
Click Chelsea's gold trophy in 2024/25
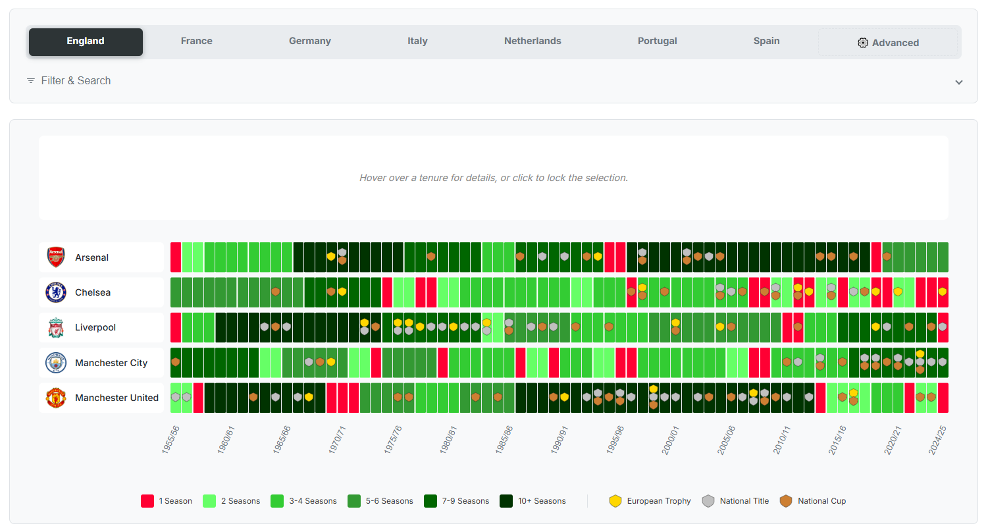[x=943, y=292]
